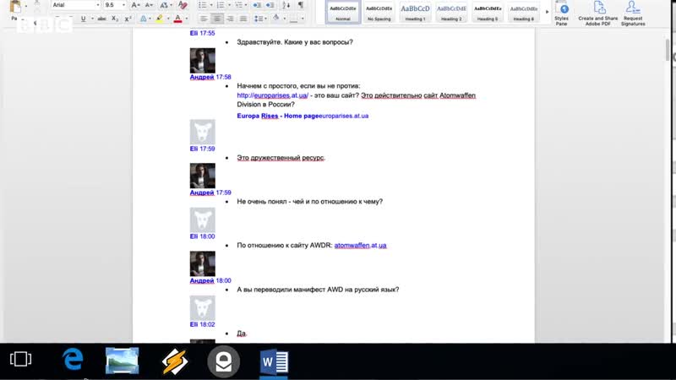Open Word from the taskbar

click(x=274, y=362)
